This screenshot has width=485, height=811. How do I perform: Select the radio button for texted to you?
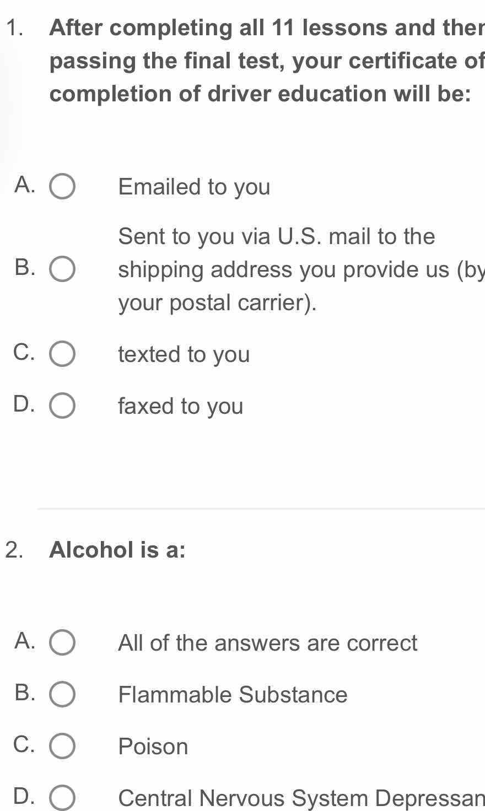(63, 354)
